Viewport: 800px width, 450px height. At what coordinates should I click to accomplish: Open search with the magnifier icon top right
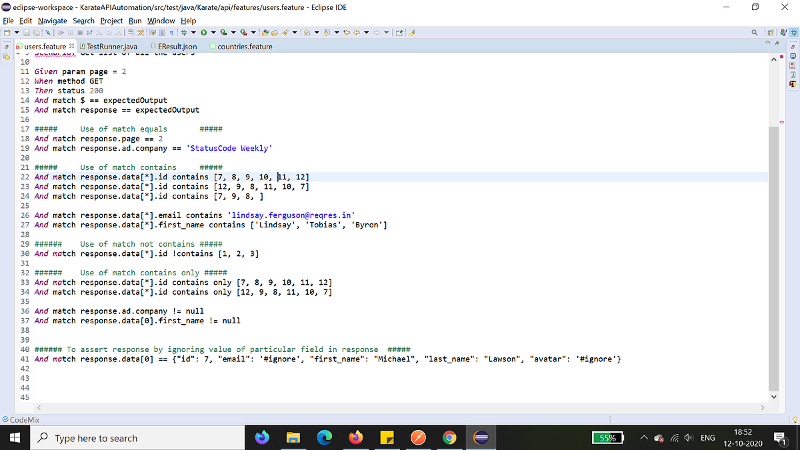click(754, 32)
